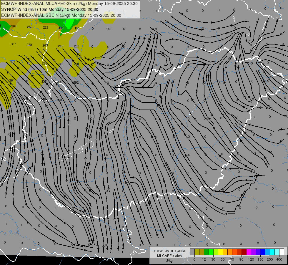Click the map value 228
The width and height of the screenshot is (288, 265).
coord(46,27)
